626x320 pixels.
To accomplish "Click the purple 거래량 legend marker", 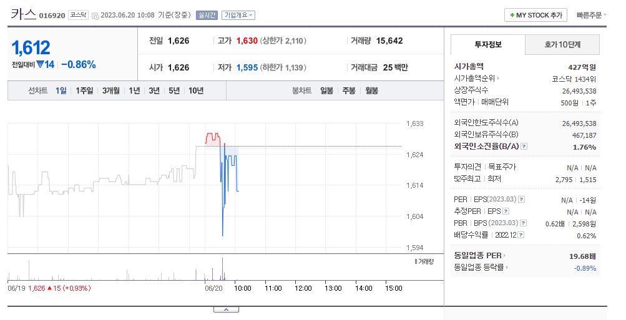I will [x=416, y=261].
